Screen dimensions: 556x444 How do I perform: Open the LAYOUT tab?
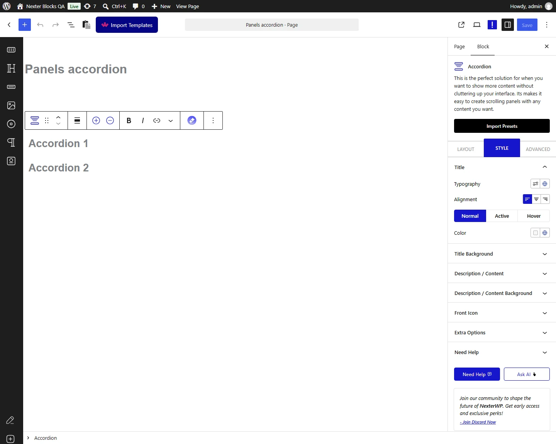[x=466, y=149]
